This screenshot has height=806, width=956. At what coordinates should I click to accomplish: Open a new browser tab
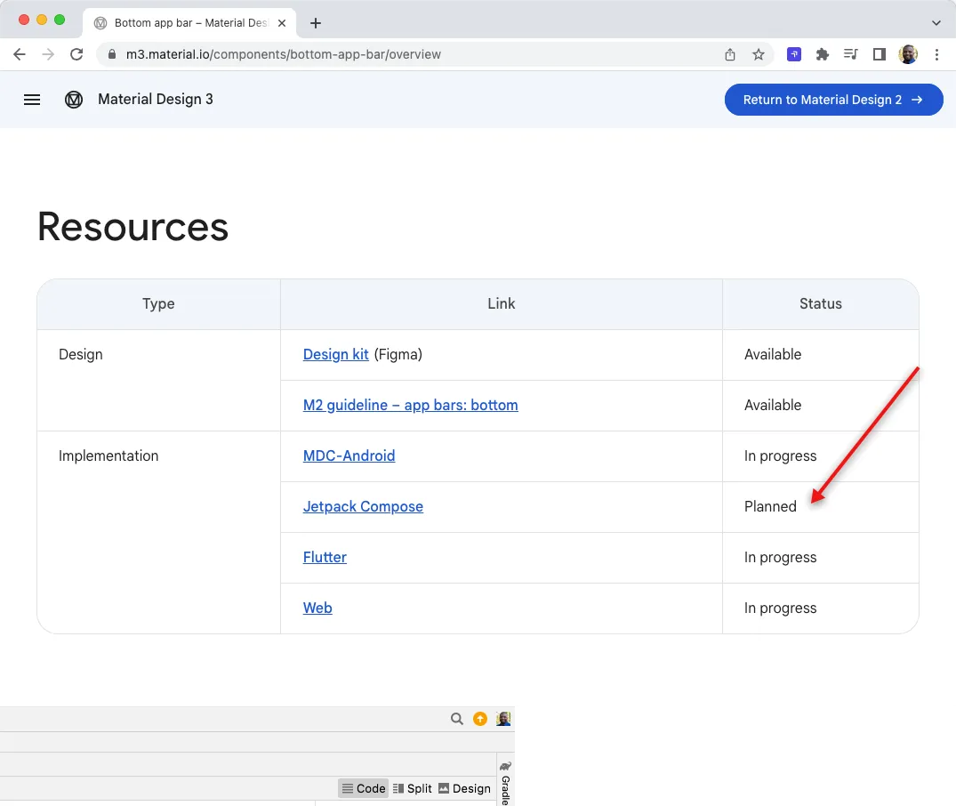point(315,23)
